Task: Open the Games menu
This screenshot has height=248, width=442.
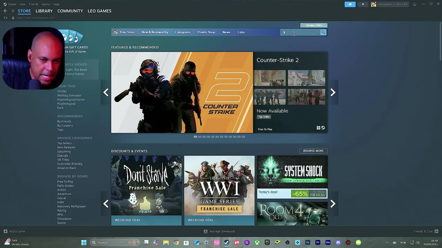Action: coord(46,4)
